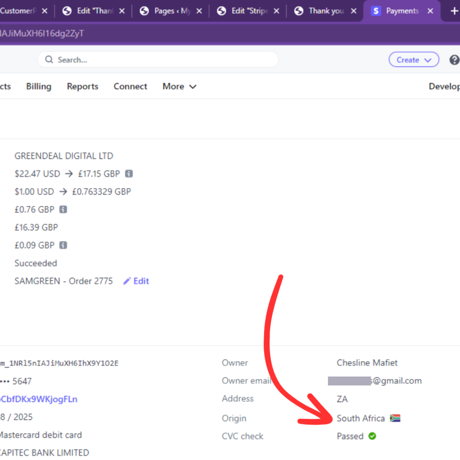The width and height of the screenshot is (460, 460).
Task: Select the Passed CVC check text
Action: (x=350, y=436)
